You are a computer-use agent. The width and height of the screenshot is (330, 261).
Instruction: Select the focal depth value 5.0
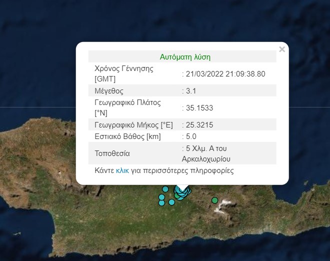191,136
